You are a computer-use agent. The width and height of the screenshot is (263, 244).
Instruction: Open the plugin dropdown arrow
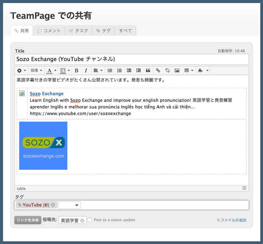click(207, 71)
